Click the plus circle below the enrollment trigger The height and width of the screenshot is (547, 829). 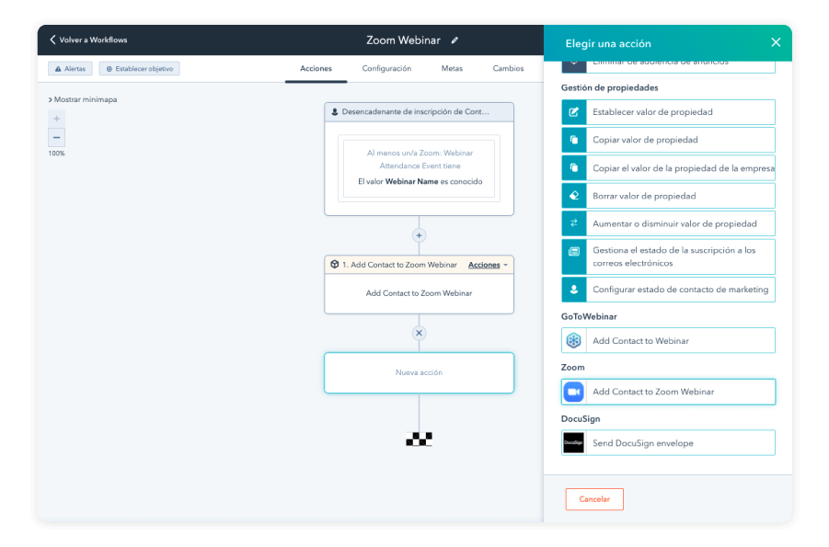pyautogui.click(x=419, y=235)
